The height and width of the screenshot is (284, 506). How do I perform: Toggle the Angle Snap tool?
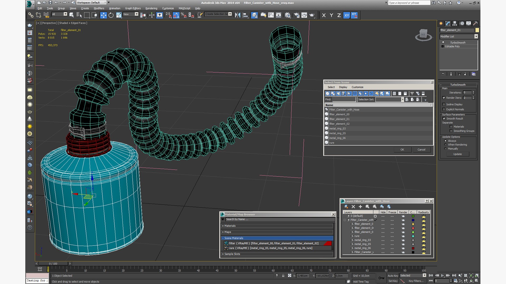tap(176, 15)
